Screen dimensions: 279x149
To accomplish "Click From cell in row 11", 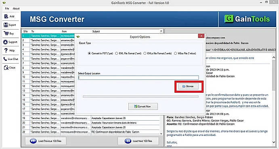I will click(67, 81).
